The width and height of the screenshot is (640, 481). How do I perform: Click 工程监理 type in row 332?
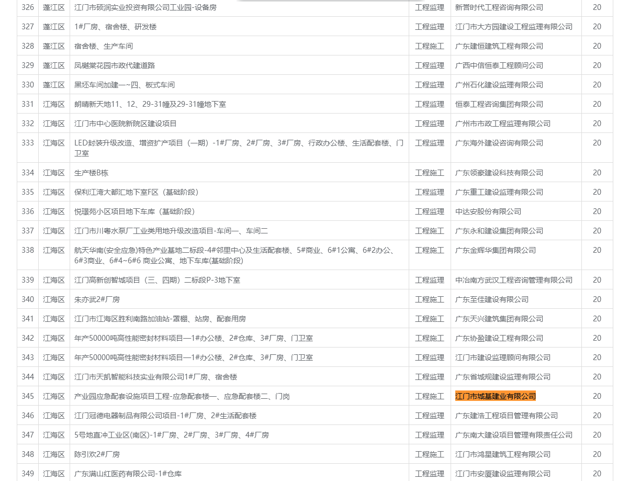point(430,124)
